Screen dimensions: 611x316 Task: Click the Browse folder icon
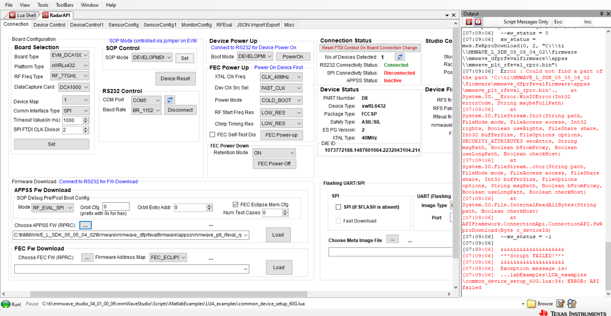pyautogui.click(x=531, y=304)
